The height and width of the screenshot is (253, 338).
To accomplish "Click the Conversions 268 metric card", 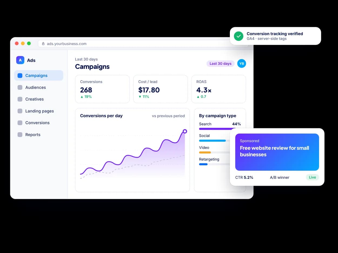I will (x=102, y=89).
